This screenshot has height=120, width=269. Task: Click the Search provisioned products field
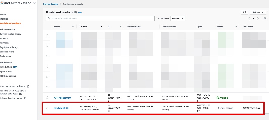tap(100, 18)
